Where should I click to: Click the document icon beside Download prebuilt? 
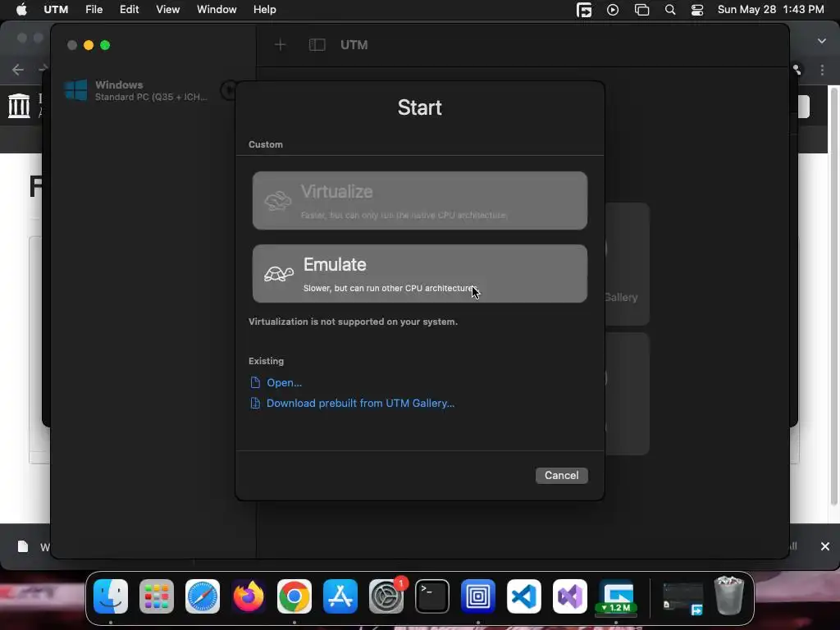coord(256,403)
